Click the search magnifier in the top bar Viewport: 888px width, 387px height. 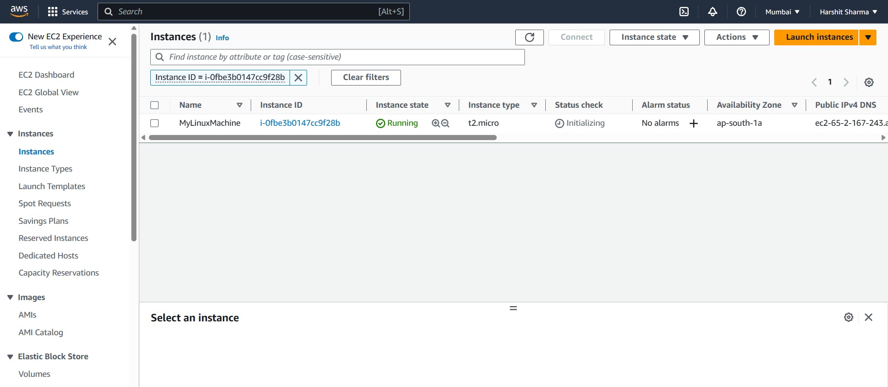click(x=109, y=12)
